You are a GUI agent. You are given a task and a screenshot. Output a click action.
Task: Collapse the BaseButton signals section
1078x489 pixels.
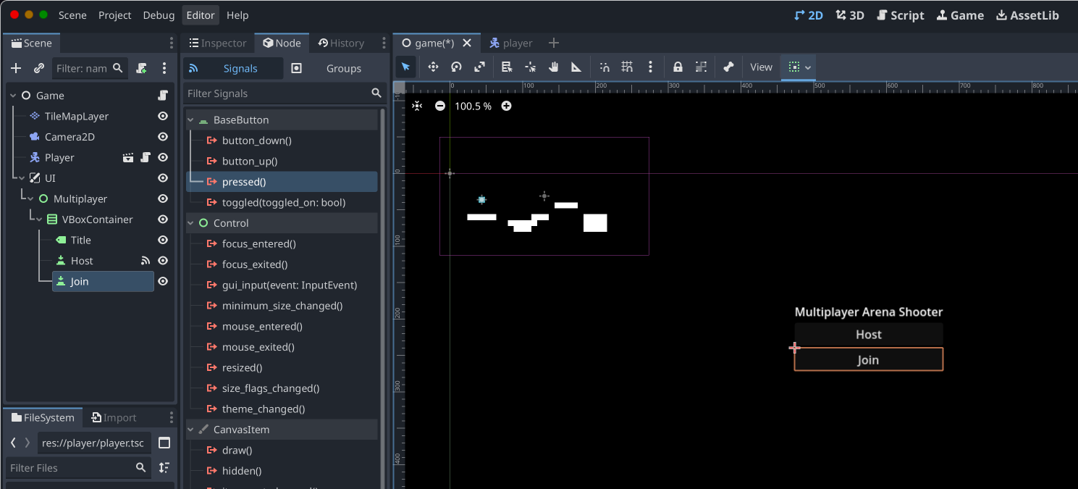pos(191,120)
